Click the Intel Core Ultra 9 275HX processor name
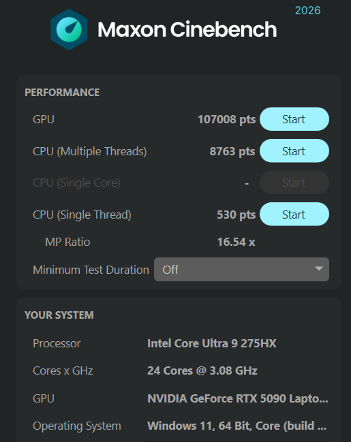The width and height of the screenshot is (351, 442). (x=212, y=343)
